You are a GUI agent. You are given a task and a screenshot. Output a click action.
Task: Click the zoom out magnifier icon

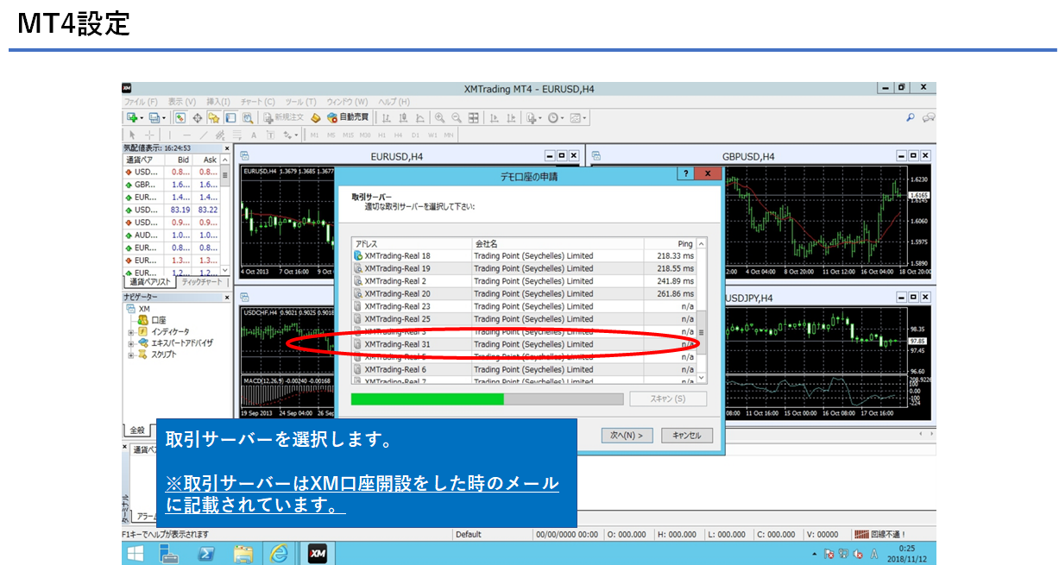coord(457,117)
